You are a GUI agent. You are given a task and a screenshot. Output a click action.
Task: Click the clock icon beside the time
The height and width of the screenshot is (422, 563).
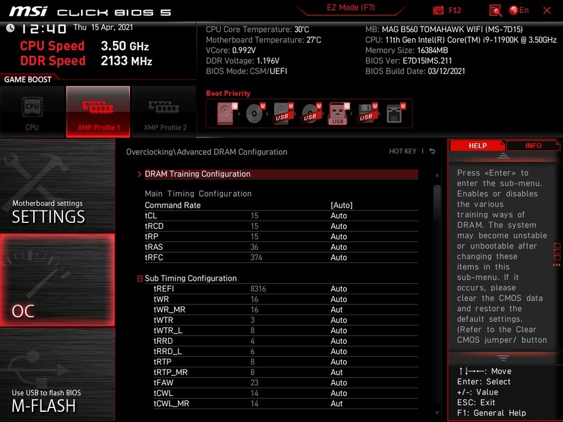(x=10, y=28)
